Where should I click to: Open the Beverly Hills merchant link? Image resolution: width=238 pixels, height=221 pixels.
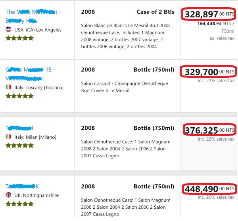[x=33, y=16]
